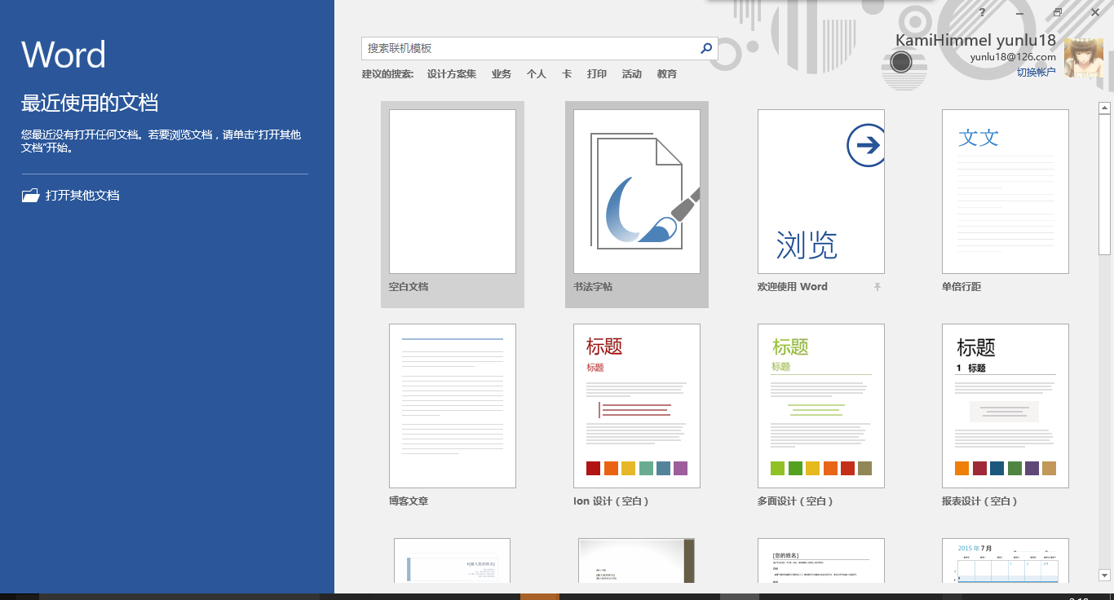Screen dimensions: 1114x600
Task: Select the 打印 suggested search
Action: pyautogui.click(x=597, y=74)
